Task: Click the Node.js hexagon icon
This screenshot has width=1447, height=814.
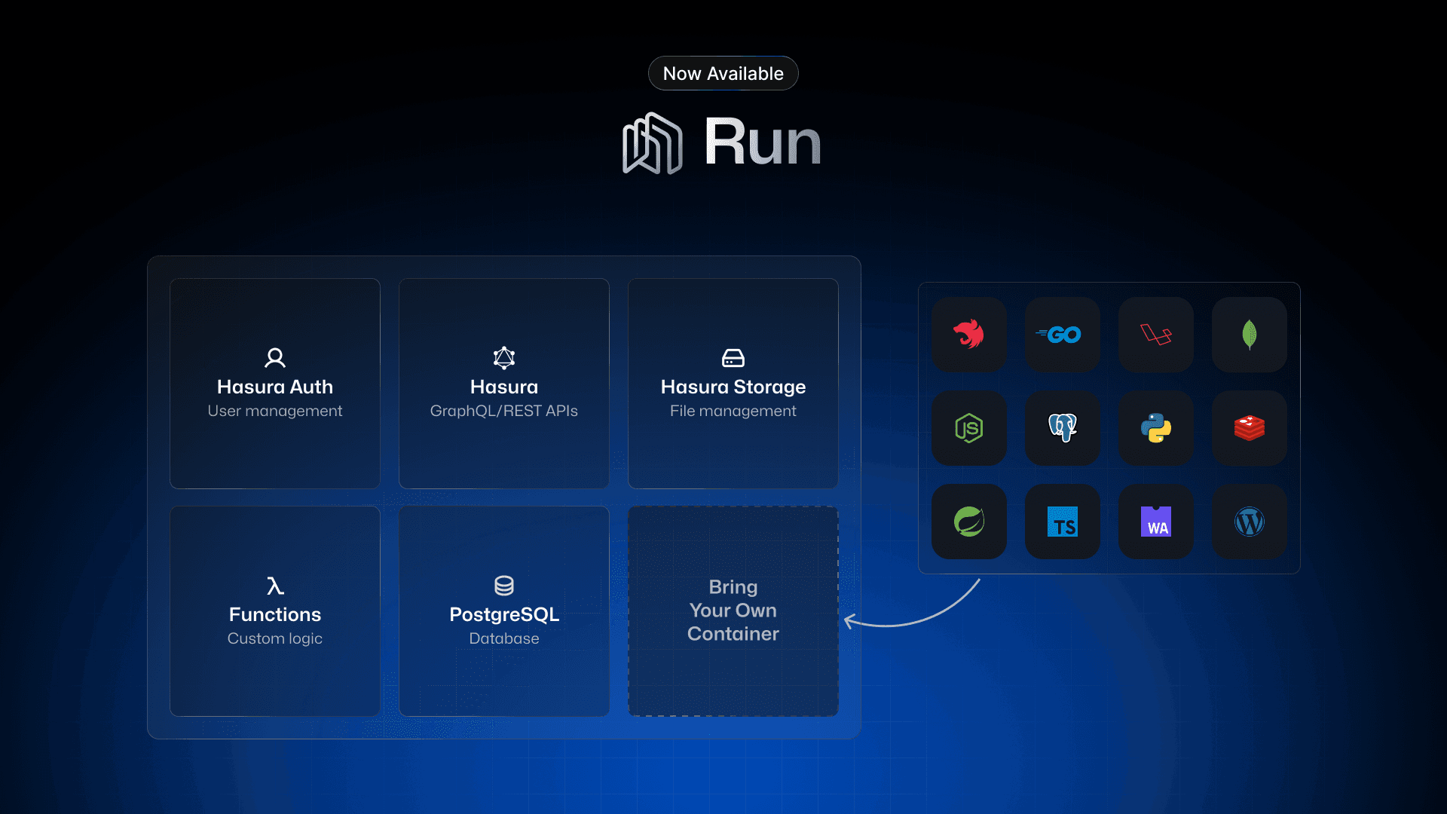Action: coord(968,428)
